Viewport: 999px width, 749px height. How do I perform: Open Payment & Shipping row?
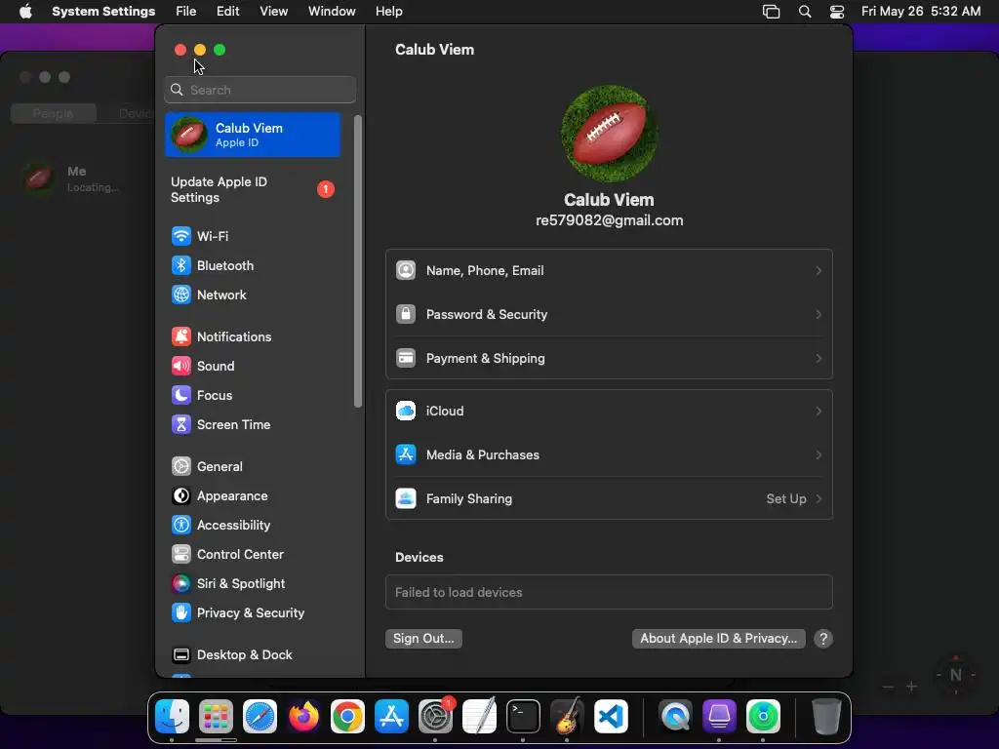point(609,359)
